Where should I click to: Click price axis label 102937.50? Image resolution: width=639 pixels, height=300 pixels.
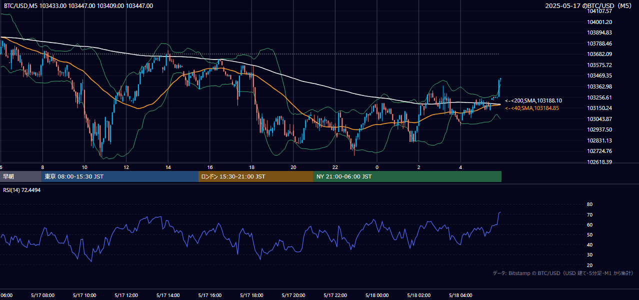(599, 129)
